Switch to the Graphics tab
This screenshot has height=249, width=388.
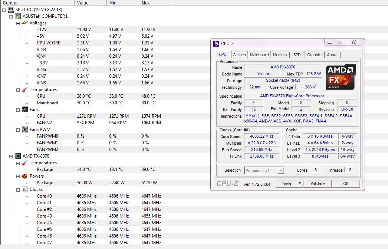click(x=315, y=55)
